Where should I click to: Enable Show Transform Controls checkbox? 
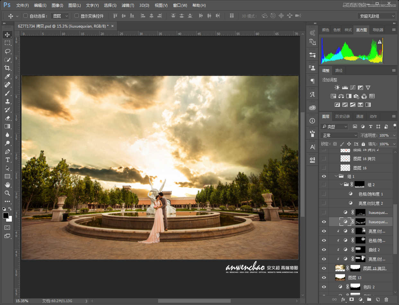[x=76, y=16]
